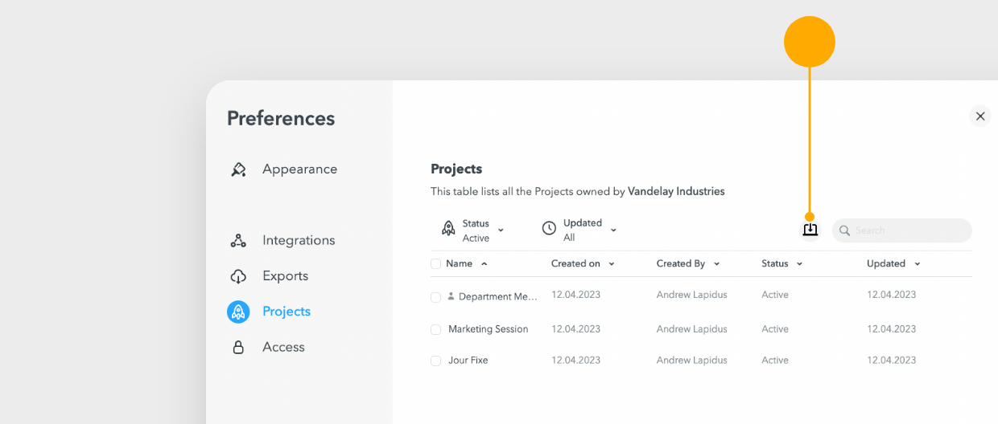998x424 pixels.
Task: Click the Integrations nodes icon
Action: [238, 240]
